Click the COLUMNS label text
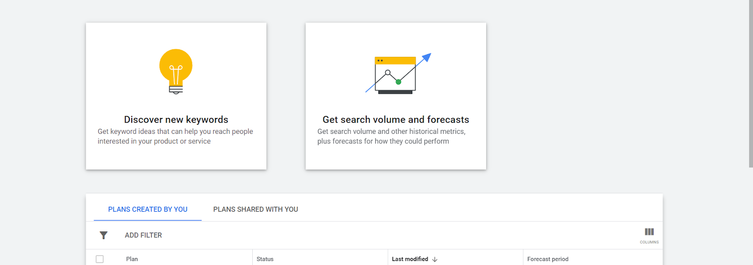This screenshot has width=753, height=265. [649, 242]
